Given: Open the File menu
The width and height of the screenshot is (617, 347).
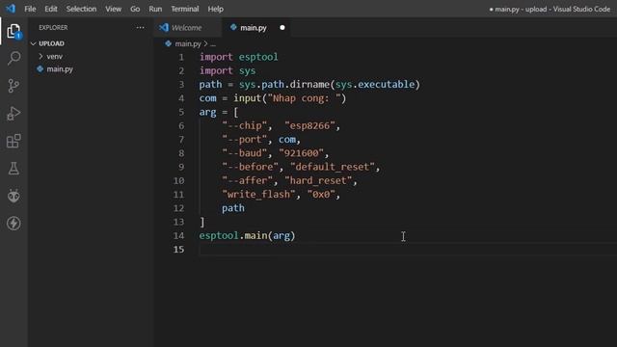Looking at the screenshot, I should [x=30, y=9].
